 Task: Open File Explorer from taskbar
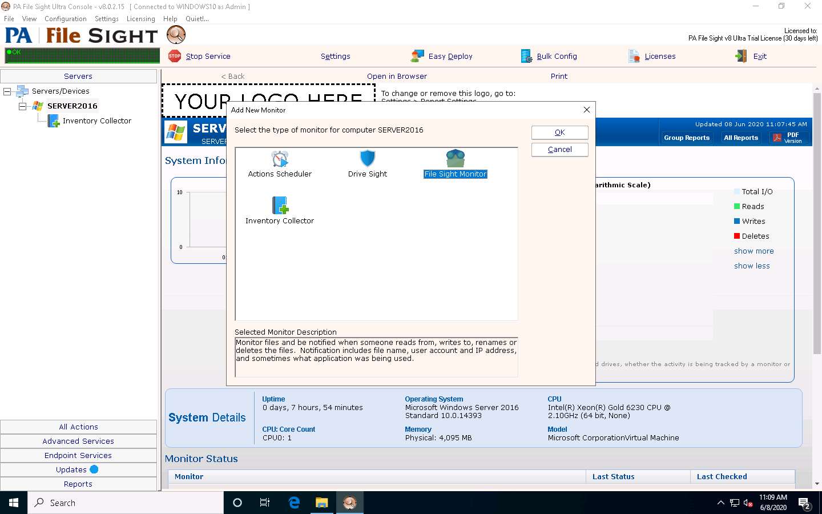[x=322, y=503]
